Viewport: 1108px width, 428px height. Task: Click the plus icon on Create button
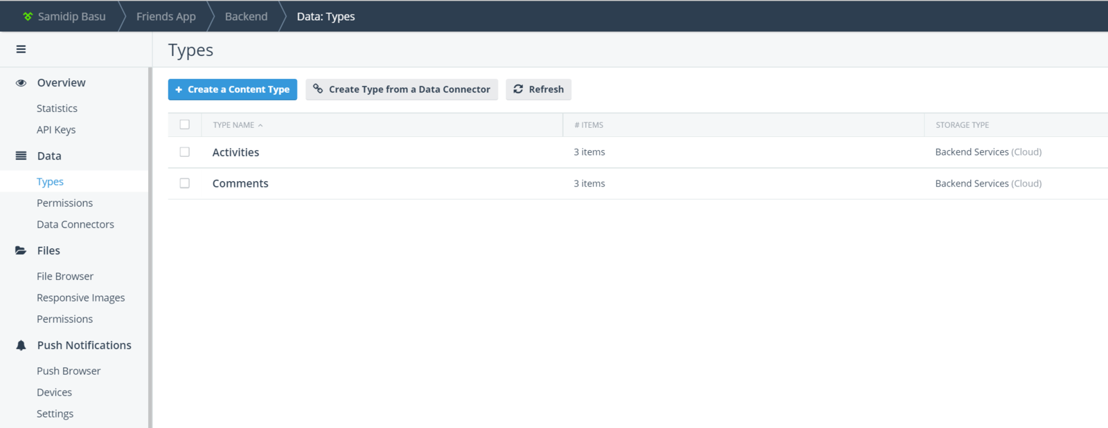click(179, 89)
